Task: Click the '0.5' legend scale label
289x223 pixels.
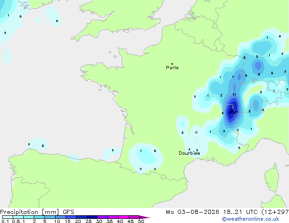Action: (x=16, y=221)
